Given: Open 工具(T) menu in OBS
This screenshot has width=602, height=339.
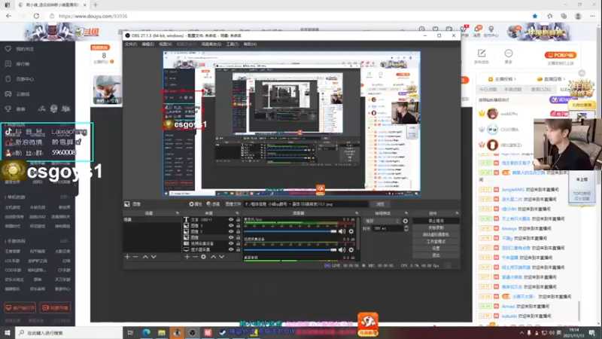Looking at the screenshot, I should 233,44.
